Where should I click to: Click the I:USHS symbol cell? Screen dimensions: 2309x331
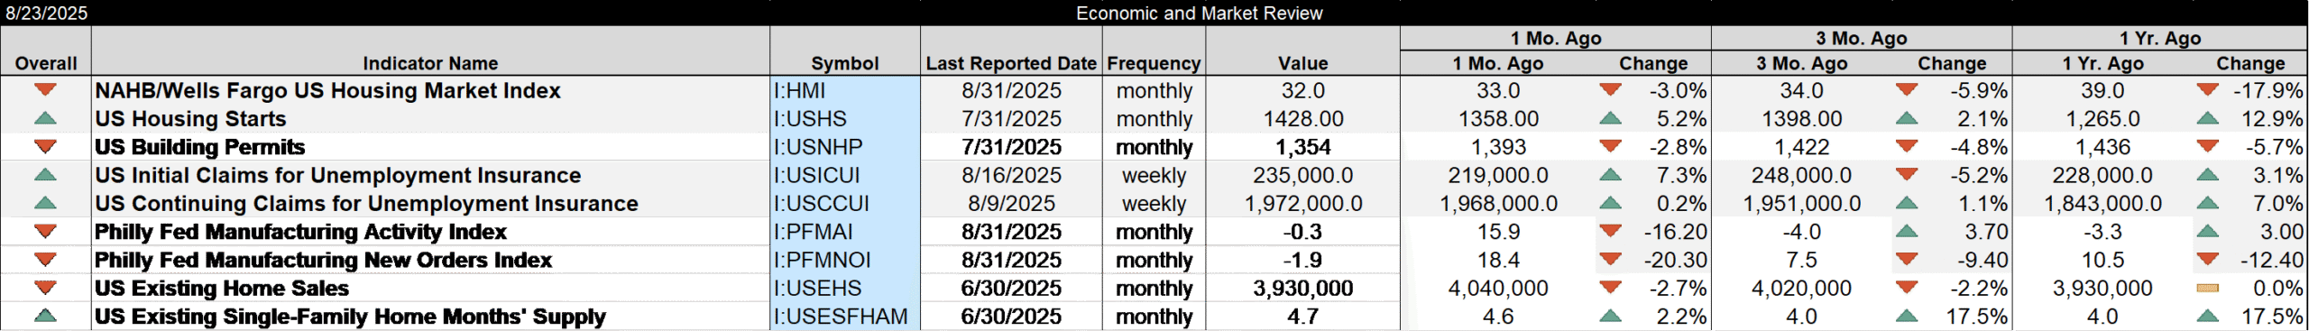[845, 118]
